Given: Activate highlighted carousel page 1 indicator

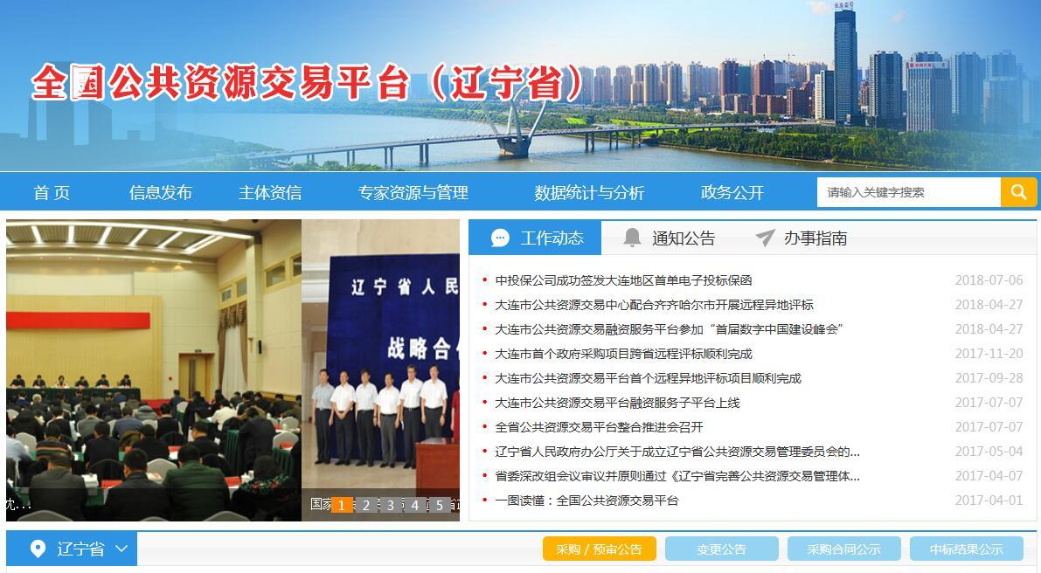Looking at the screenshot, I should coord(343,505).
